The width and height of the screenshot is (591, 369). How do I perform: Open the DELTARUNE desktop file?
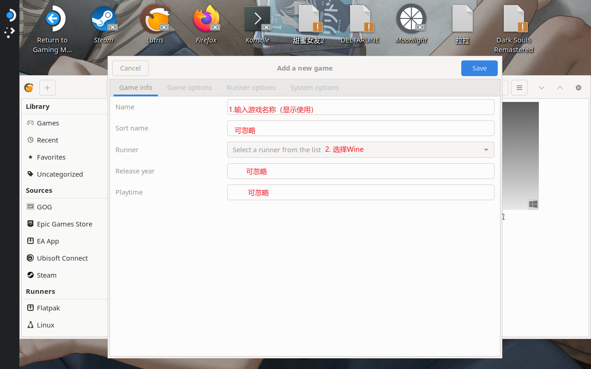(360, 19)
